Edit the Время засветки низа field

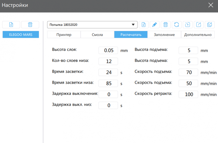pyautogui.click(x=108, y=83)
